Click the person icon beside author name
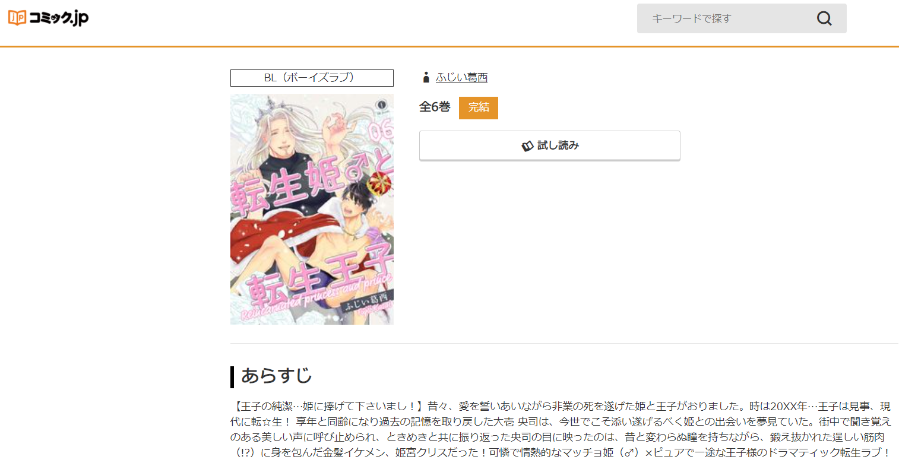The image size is (899, 466). pyautogui.click(x=426, y=77)
